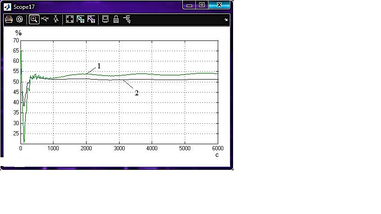Viewport: 381px width, 214px height.
Task: Select the Zoom magnifier tool
Action: [34, 19]
